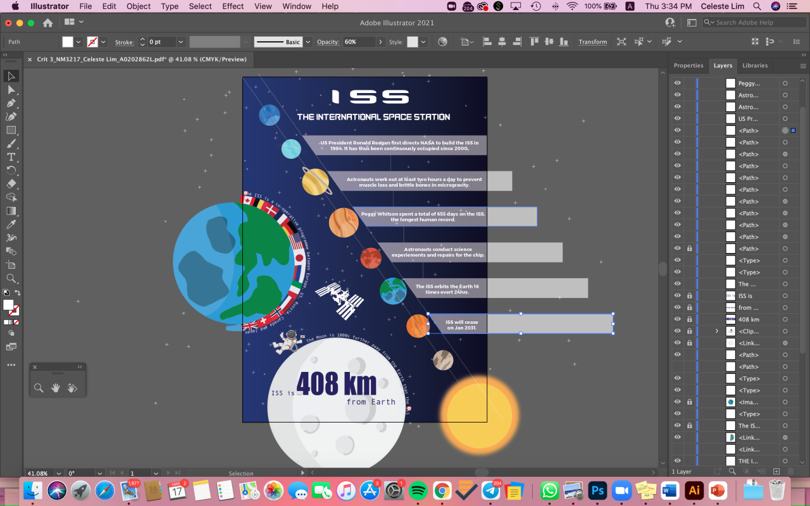The height and width of the screenshot is (506, 810).
Task: Click the Zoom tool in floating panel
Action: (39, 388)
